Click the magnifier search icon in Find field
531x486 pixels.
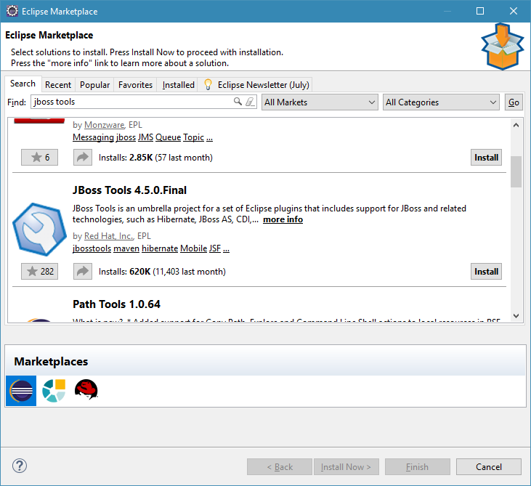click(x=238, y=101)
